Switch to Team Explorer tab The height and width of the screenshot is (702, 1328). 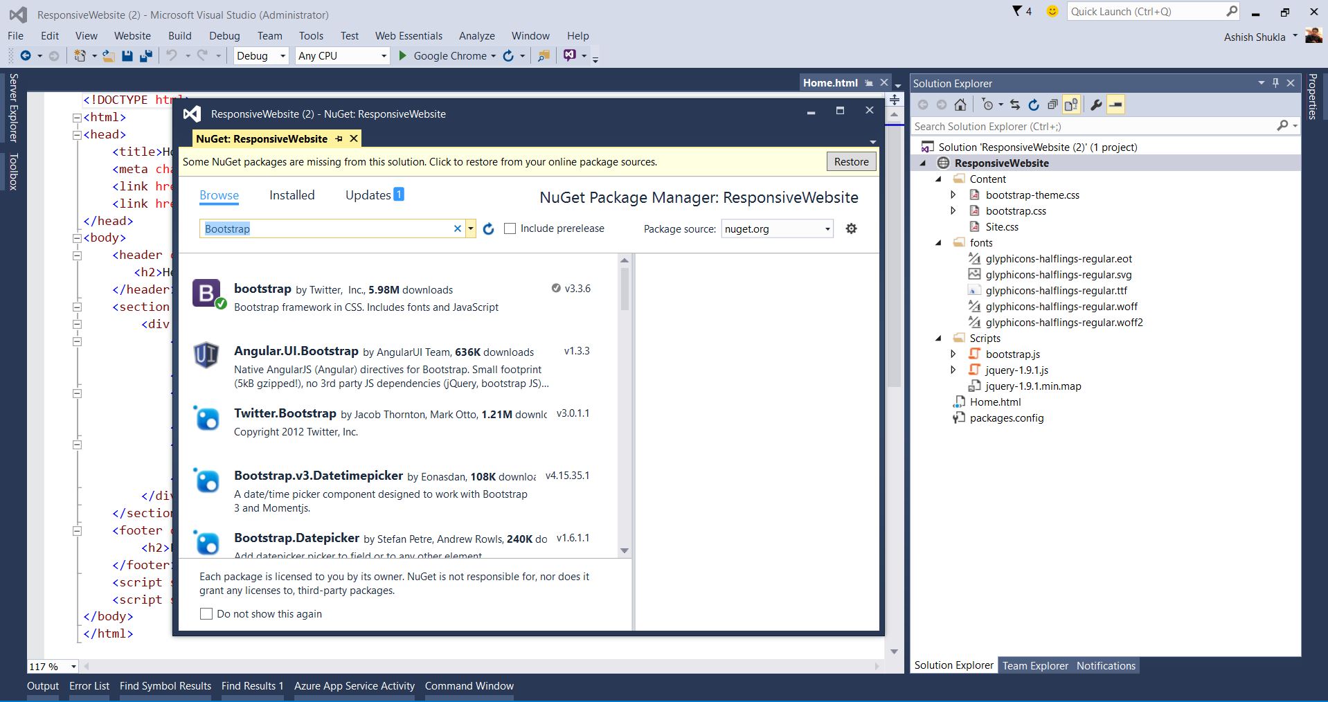coord(1035,666)
